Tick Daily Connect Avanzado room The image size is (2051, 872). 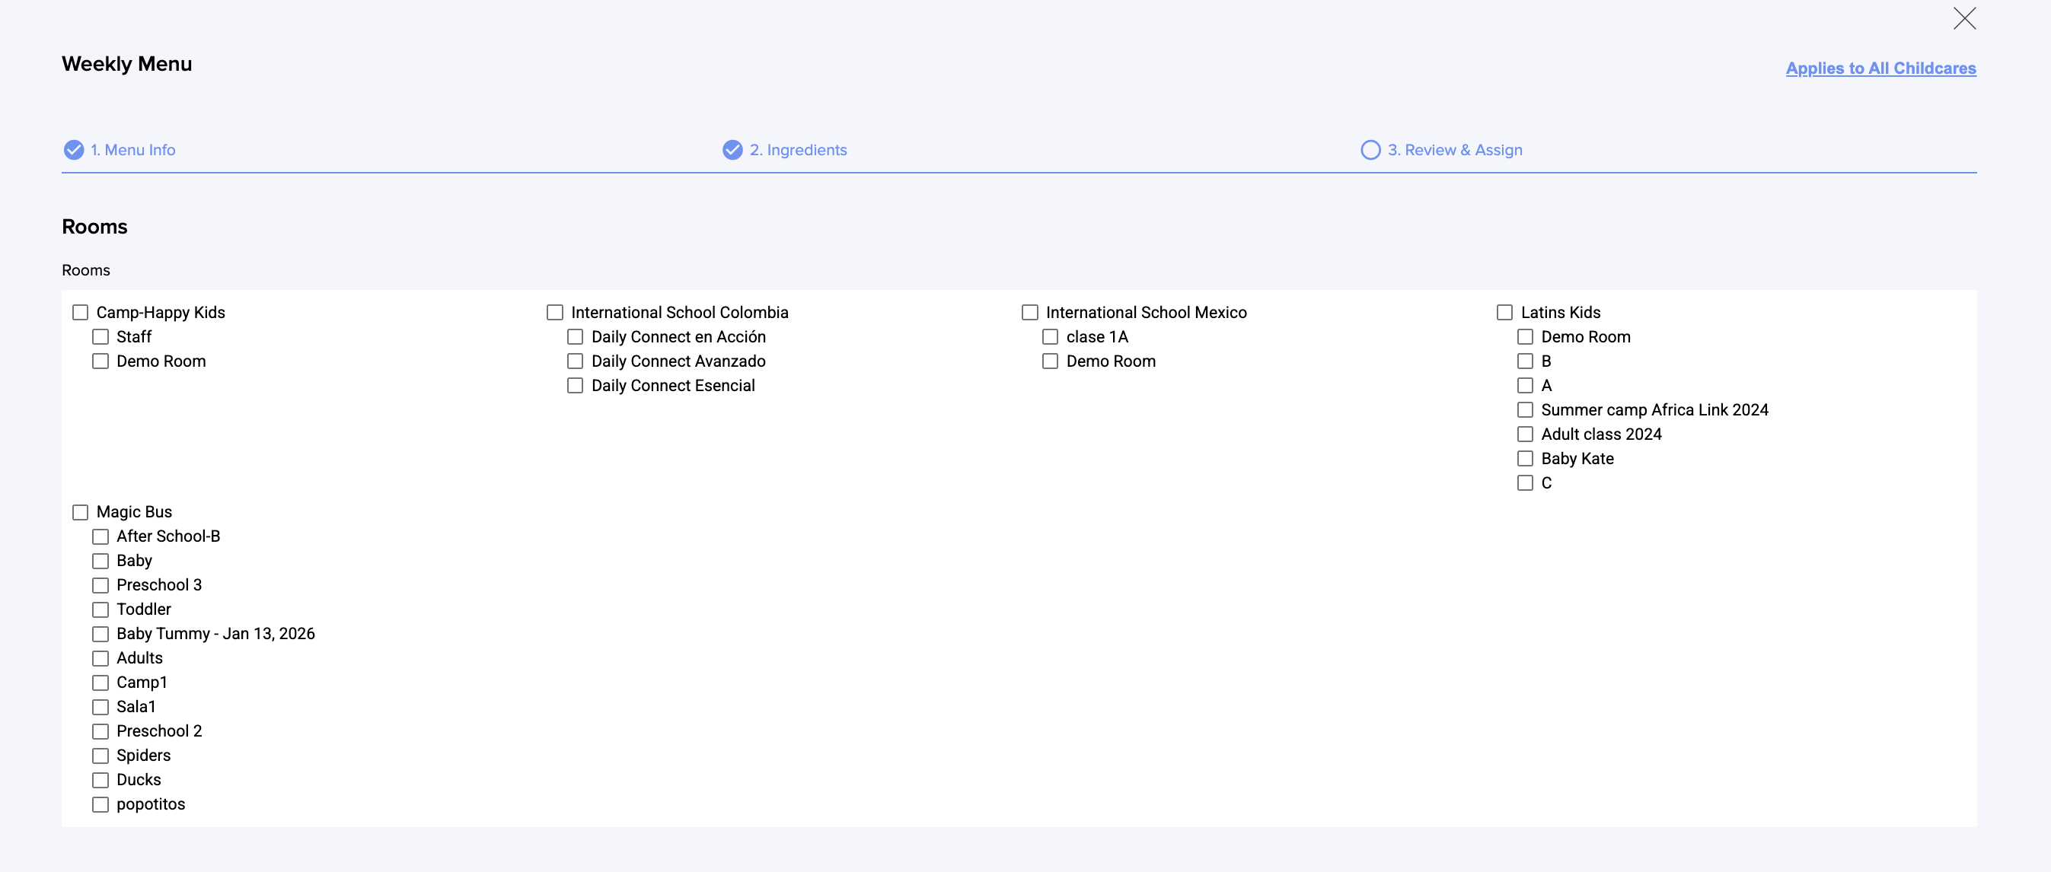[x=575, y=361]
